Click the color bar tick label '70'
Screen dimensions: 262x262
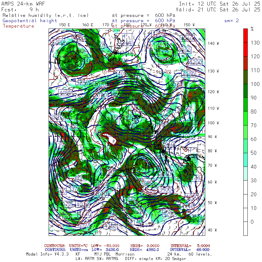click(254, 125)
